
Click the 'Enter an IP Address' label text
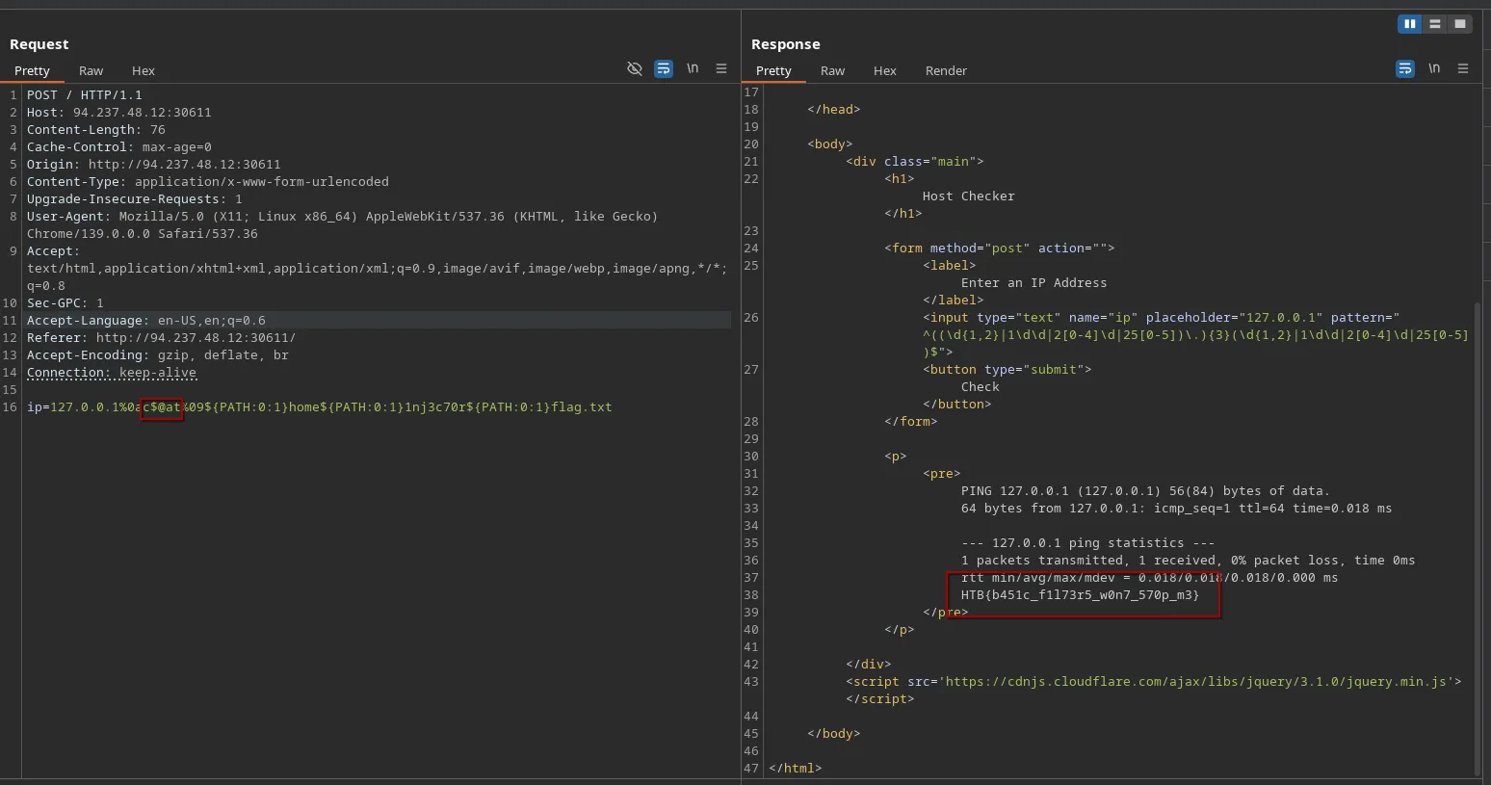(x=1034, y=283)
